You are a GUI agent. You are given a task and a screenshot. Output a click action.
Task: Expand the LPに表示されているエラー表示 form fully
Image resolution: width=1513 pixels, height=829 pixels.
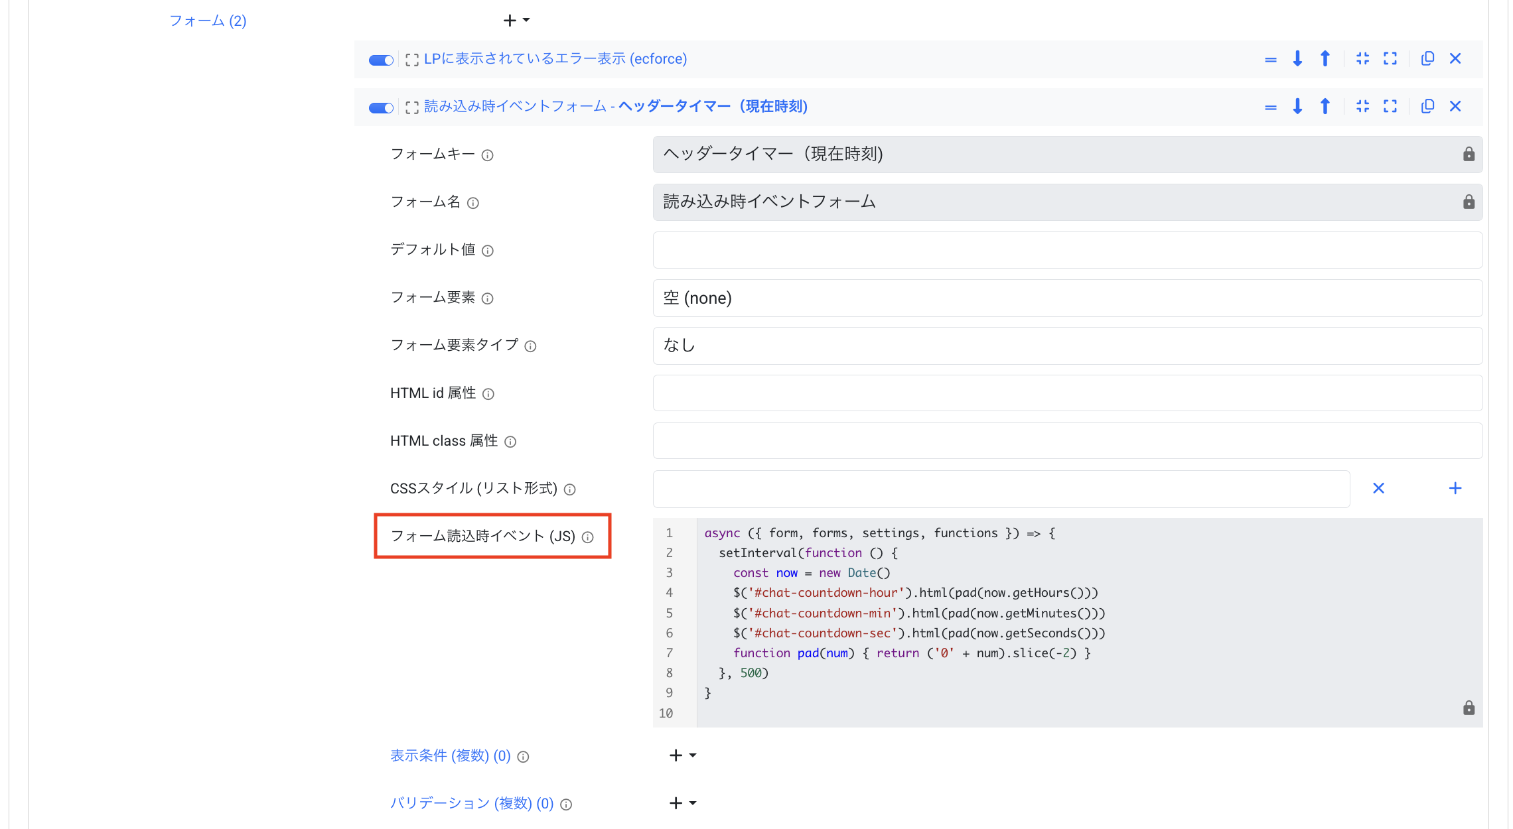coord(1390,58)
